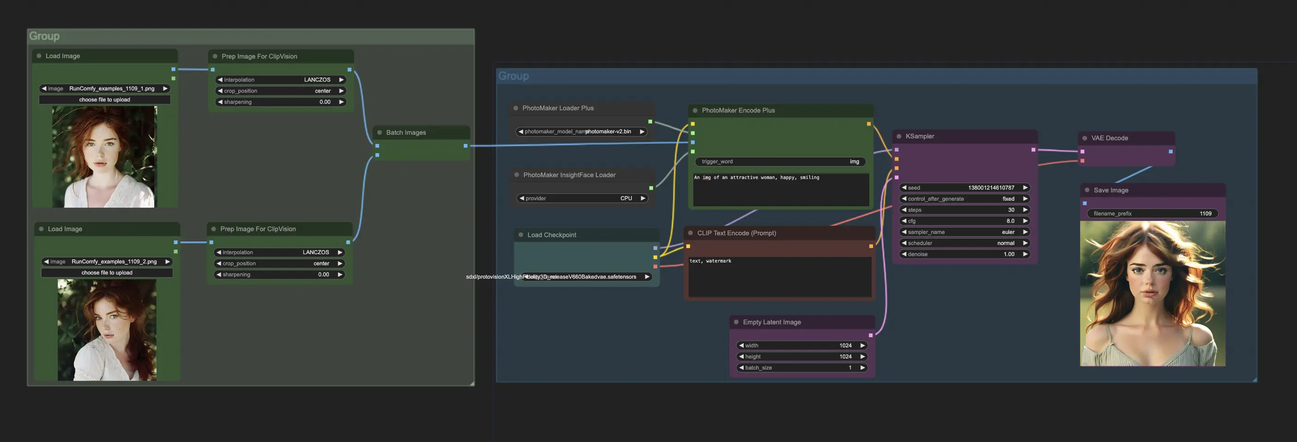Open the scheduler normal dropdown

pos(965,243)
